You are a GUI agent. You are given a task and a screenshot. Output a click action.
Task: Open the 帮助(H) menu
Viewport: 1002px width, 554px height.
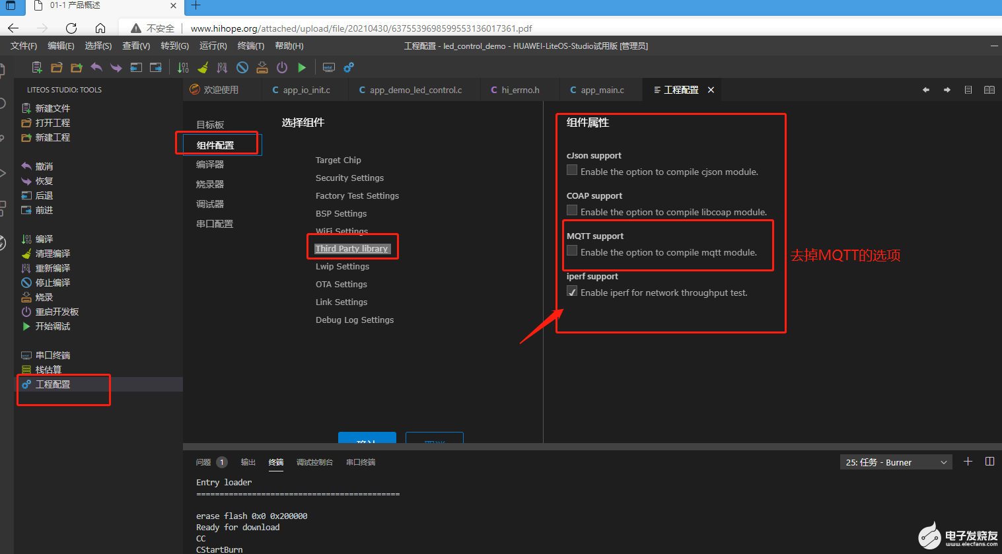[289, 46]
